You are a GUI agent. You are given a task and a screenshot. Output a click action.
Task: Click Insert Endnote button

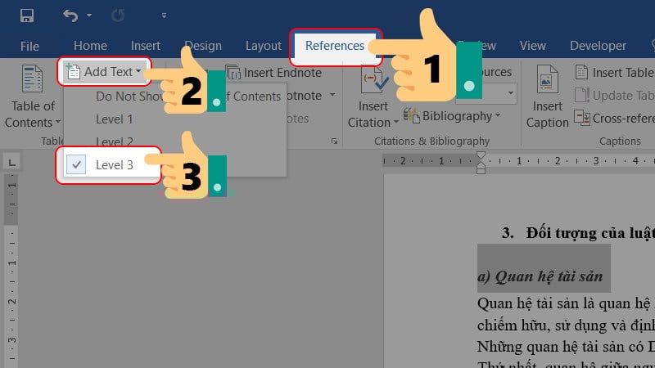coord(273,73)
